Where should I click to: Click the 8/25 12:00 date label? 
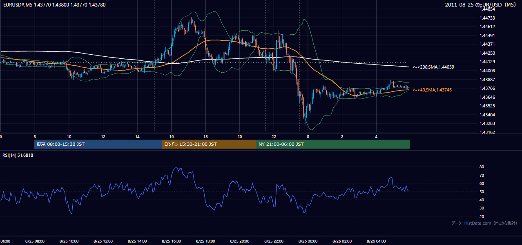pyautogui.click(x=103, y=241)
